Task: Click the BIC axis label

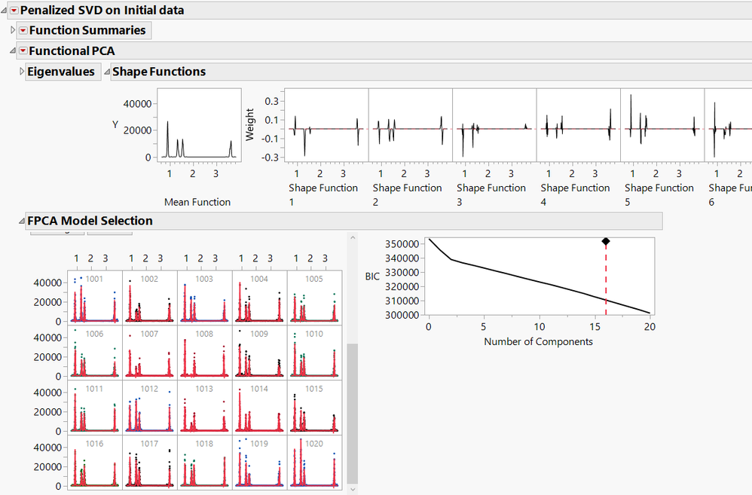Action: click(372, 277)
